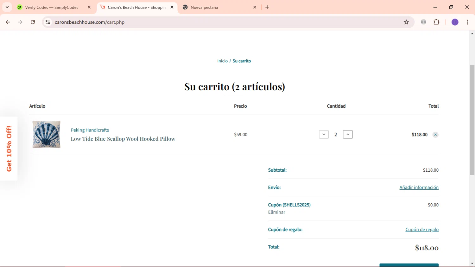Remove the pillow from the cart
The image size is (475, 267).
435,135
